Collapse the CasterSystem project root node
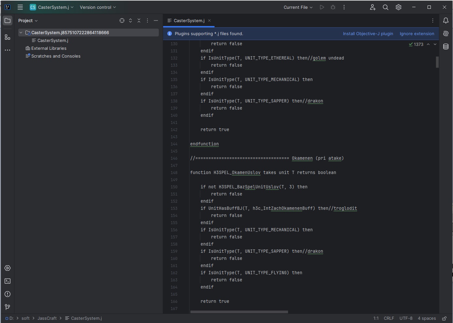This screenshot has height=323, width=453. (x=21, y=33)
